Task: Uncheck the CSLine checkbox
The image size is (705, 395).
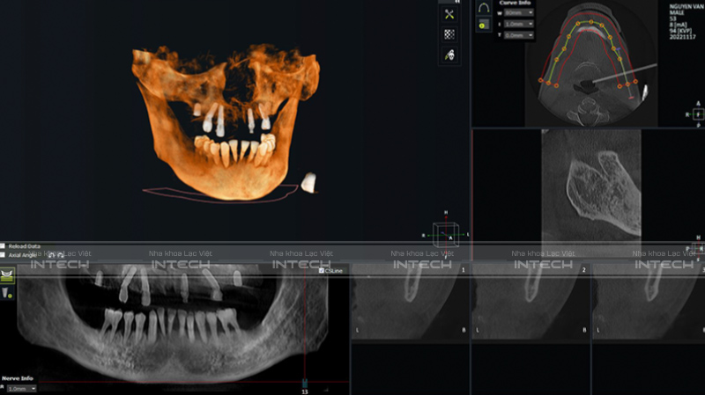Action: pos(323,271)
